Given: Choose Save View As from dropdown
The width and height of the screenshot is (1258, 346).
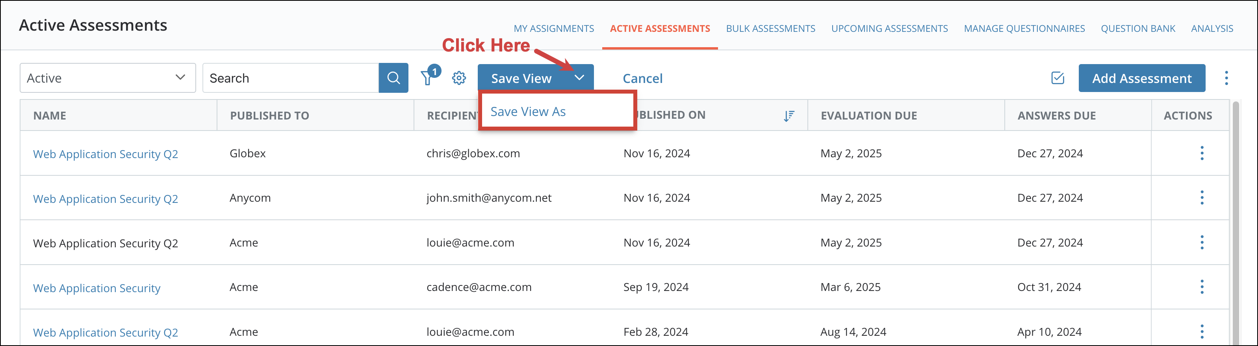Looking at the screenshot, I should [x=528, y=112].
